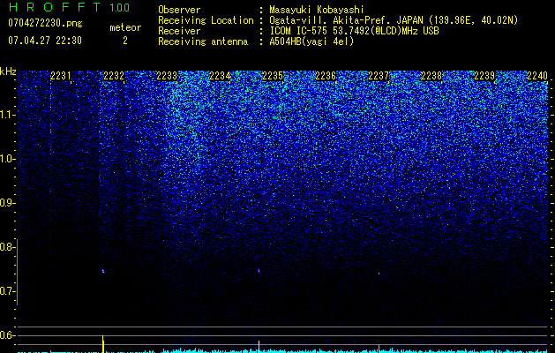555x353 pixels.
Task: Click the meteor echo dot below the 2235 label
Action: [x=259, y=271]
